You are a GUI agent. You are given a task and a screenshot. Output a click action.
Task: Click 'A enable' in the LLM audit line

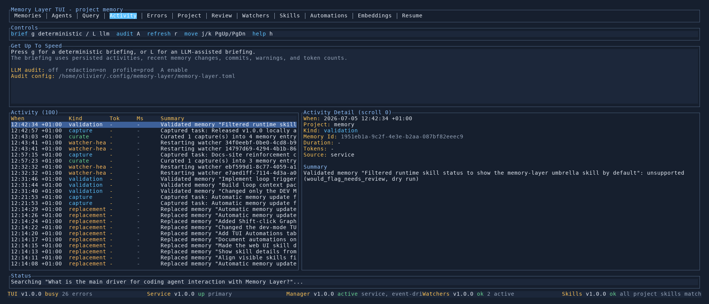click(x=174, y=70)
